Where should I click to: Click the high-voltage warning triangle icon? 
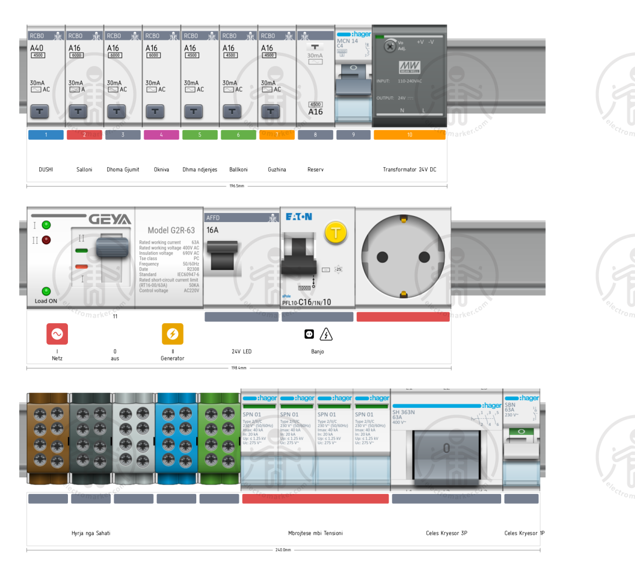(x=326, y=334)
